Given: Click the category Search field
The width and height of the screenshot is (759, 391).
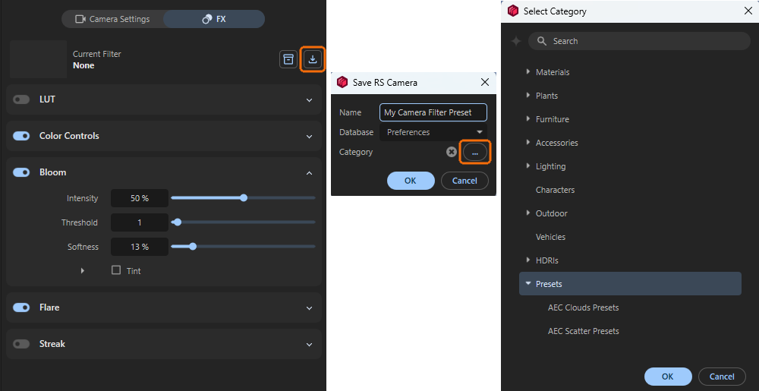Looking at the screenshot, I should (x=639, y=41).
